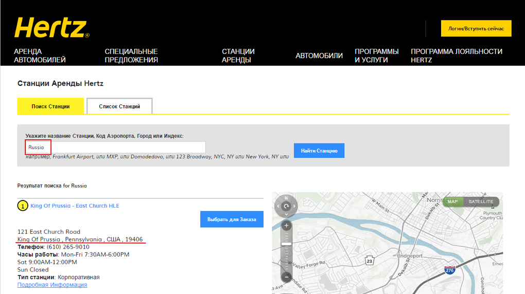
Task: Click Bridgeport label on the map
Action: coord(410,255)
